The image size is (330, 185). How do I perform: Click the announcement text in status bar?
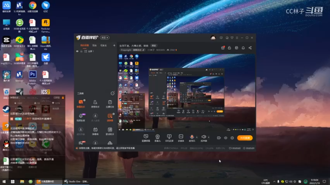107,148
